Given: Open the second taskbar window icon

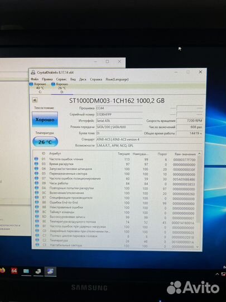Looking at the screenshot, I should click(26, 271).
